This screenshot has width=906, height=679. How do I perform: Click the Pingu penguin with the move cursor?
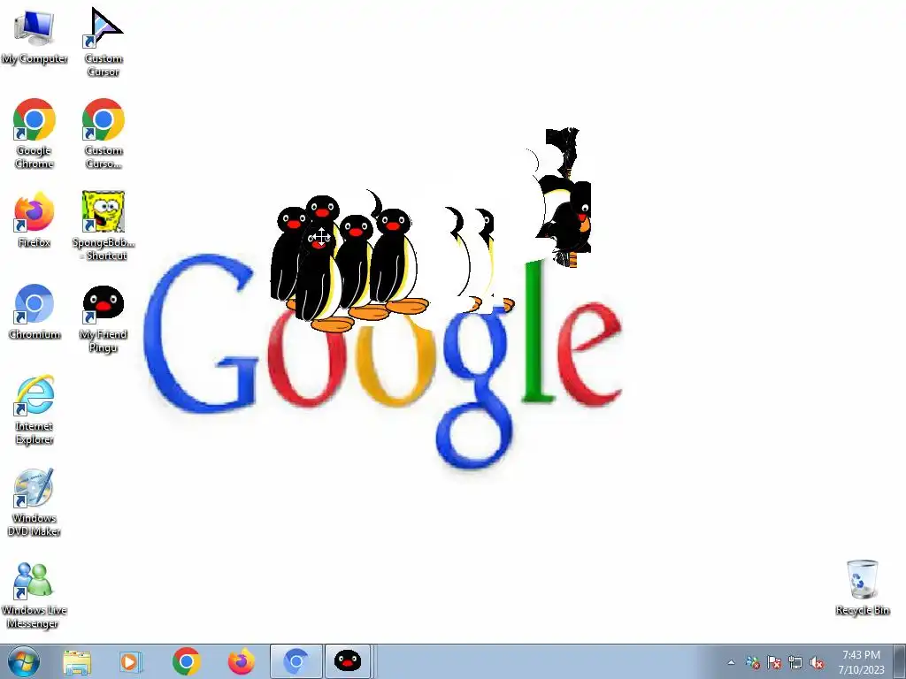(x=319, y=278)
